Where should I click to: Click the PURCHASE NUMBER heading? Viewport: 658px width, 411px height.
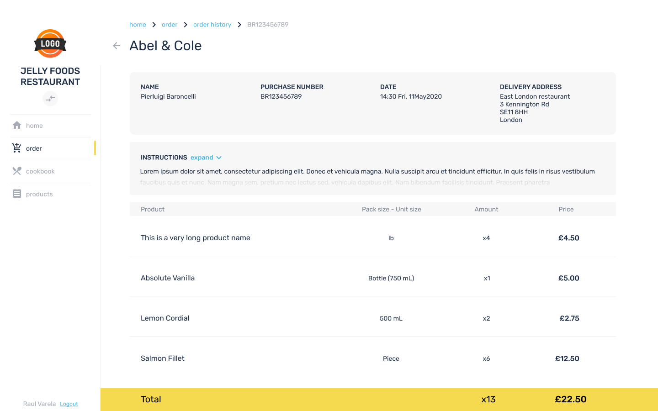pyautogui.click(x=292, y=87)
